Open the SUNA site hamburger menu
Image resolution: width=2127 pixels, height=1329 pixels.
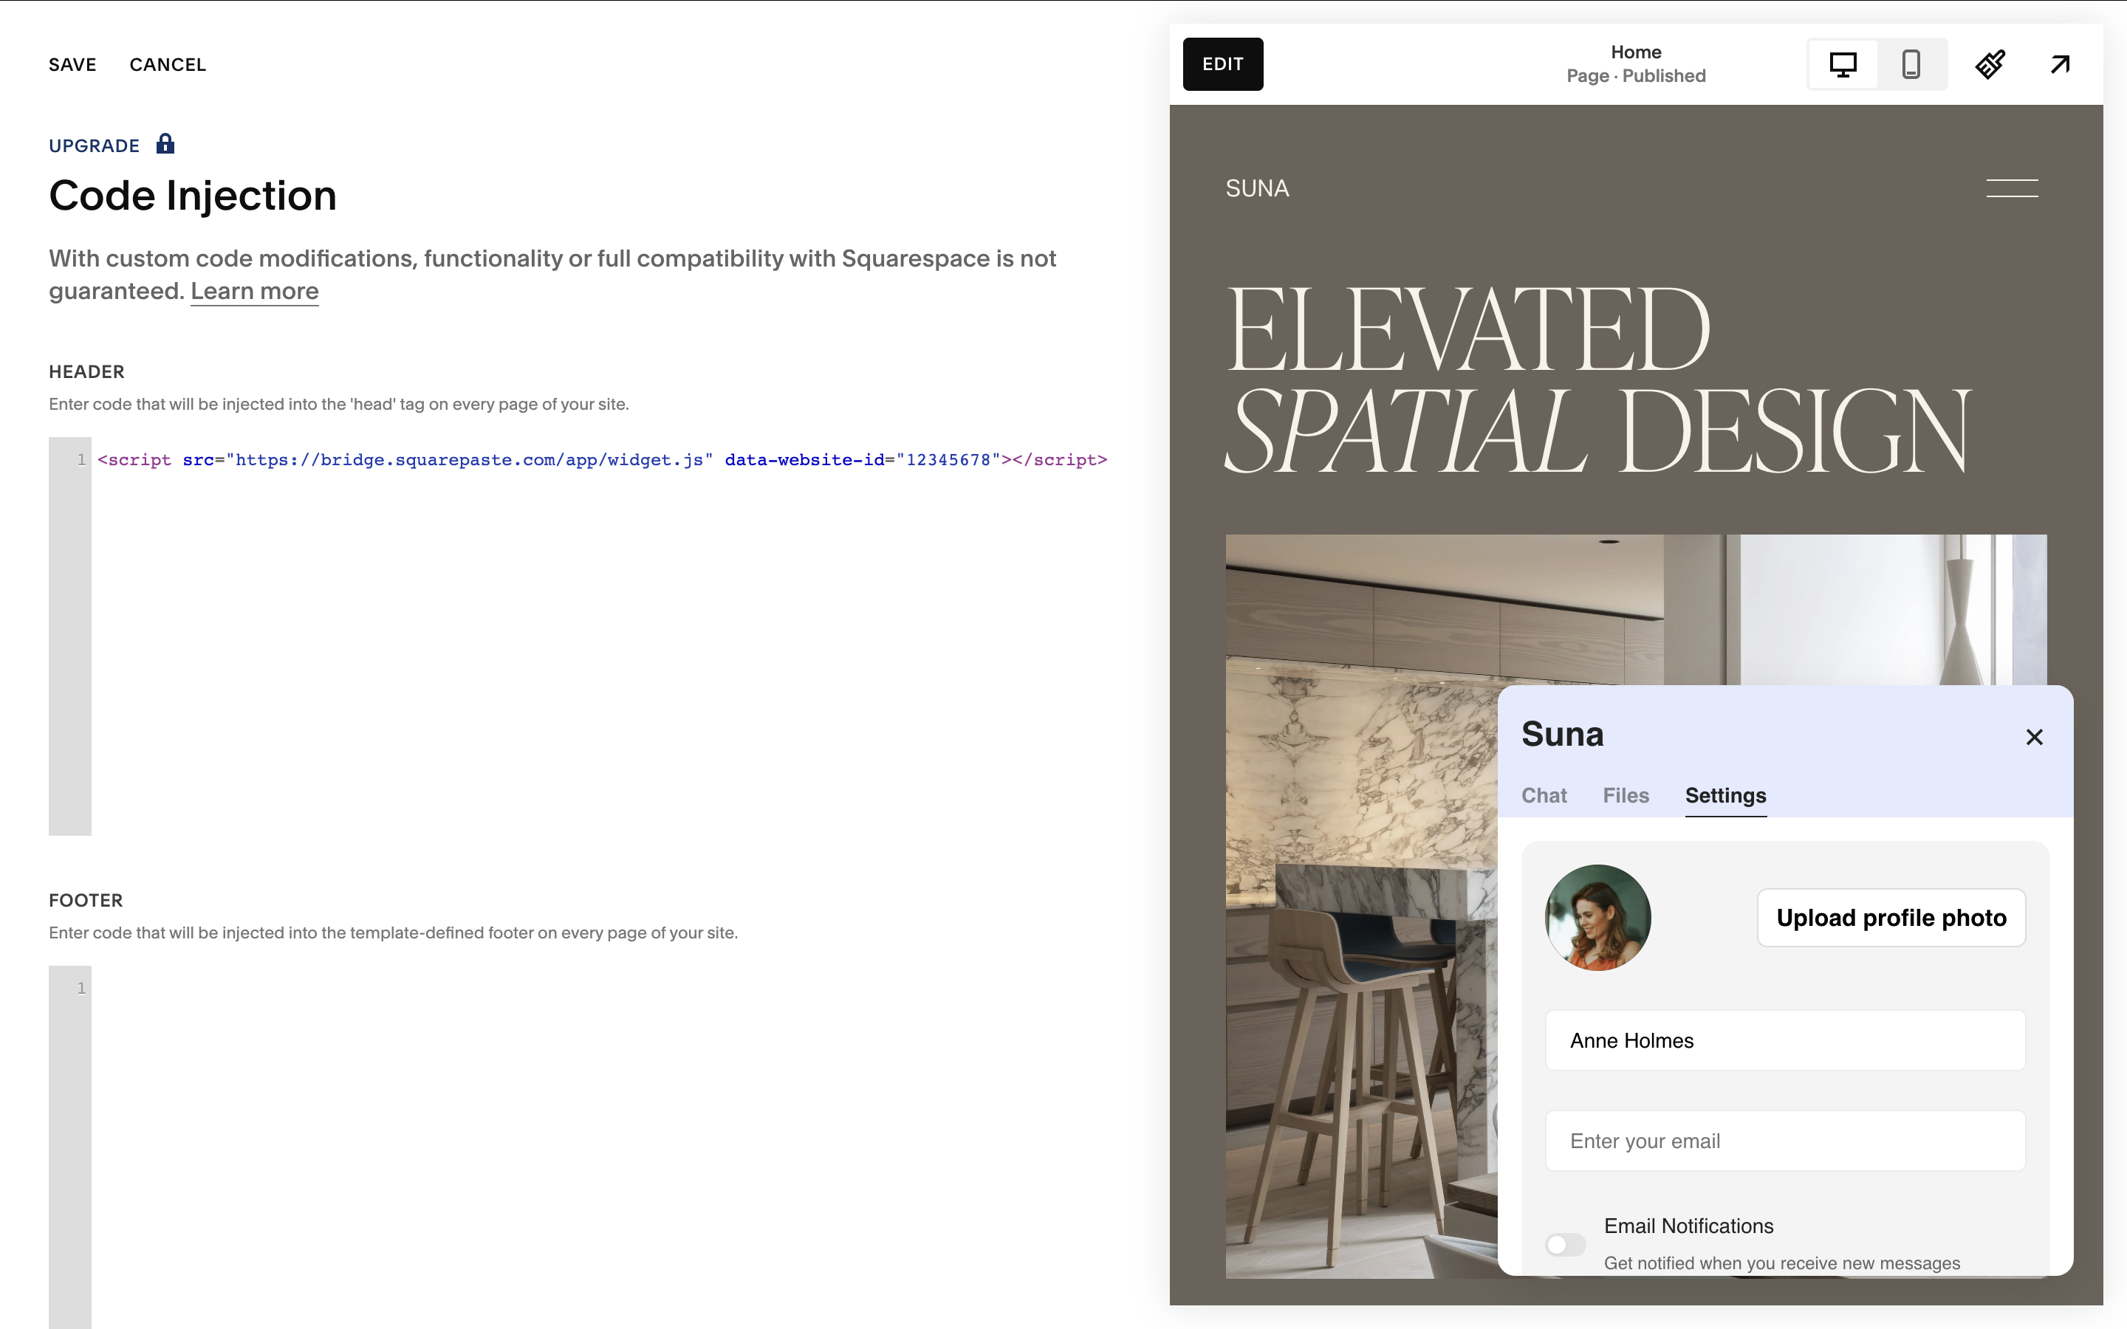click(2013, 188)
